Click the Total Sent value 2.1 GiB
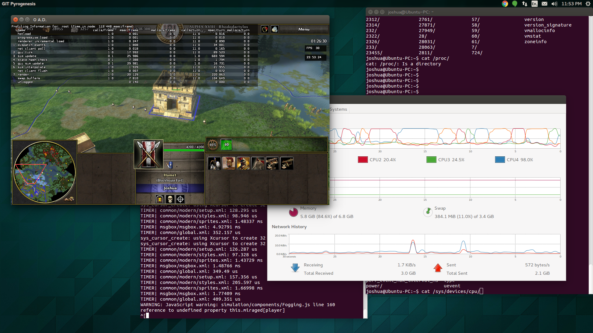The image size is (593, 333). [x=542, y=273]
